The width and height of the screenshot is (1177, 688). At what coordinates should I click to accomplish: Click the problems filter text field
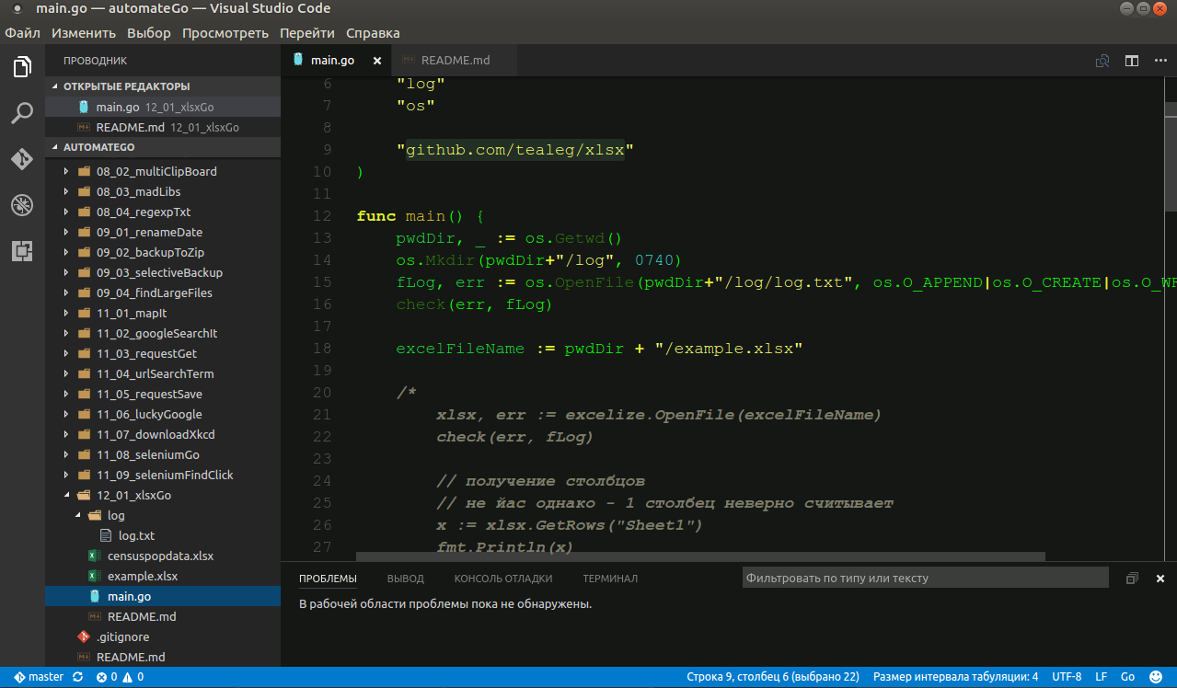925,578
